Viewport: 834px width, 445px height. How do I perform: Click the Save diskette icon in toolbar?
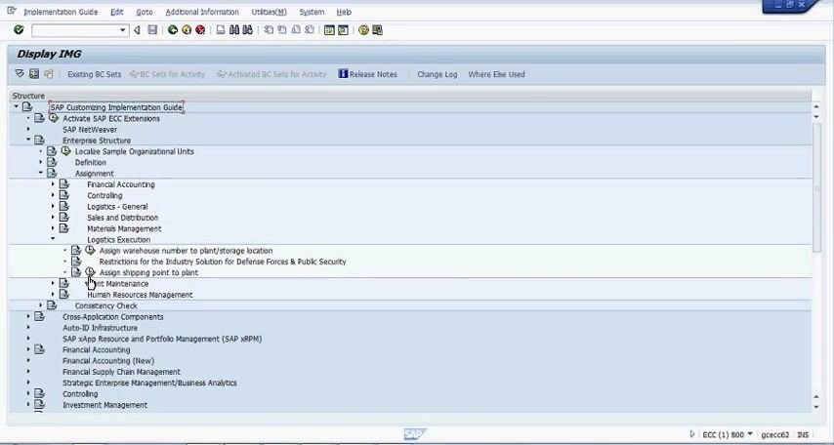tap(152, 30)
